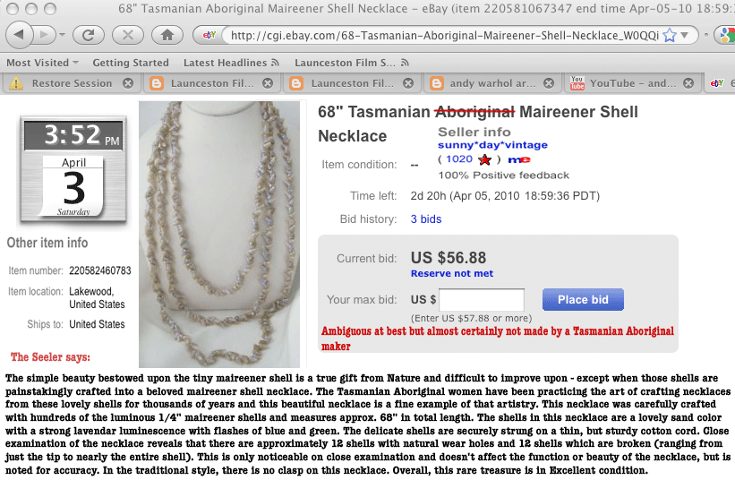Focus the Your max bid field
This screenshot has width=735, height=480.
pos(482,300)
